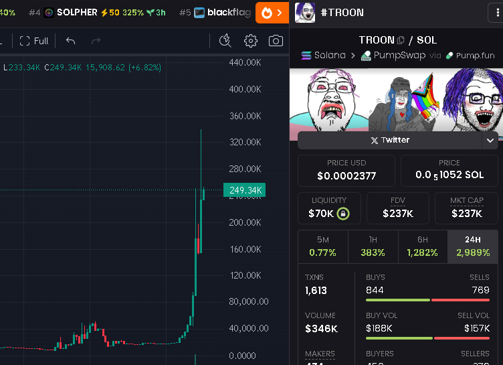
Task: Open the Twitter link button
Action: [x=390, y=140]
